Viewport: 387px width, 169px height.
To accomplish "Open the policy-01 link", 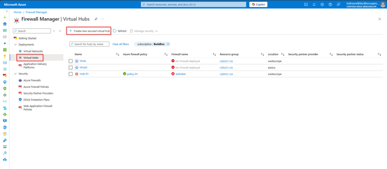I will (x=132, y=74).
